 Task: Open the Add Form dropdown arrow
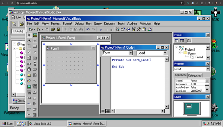(x=42, y=29)
